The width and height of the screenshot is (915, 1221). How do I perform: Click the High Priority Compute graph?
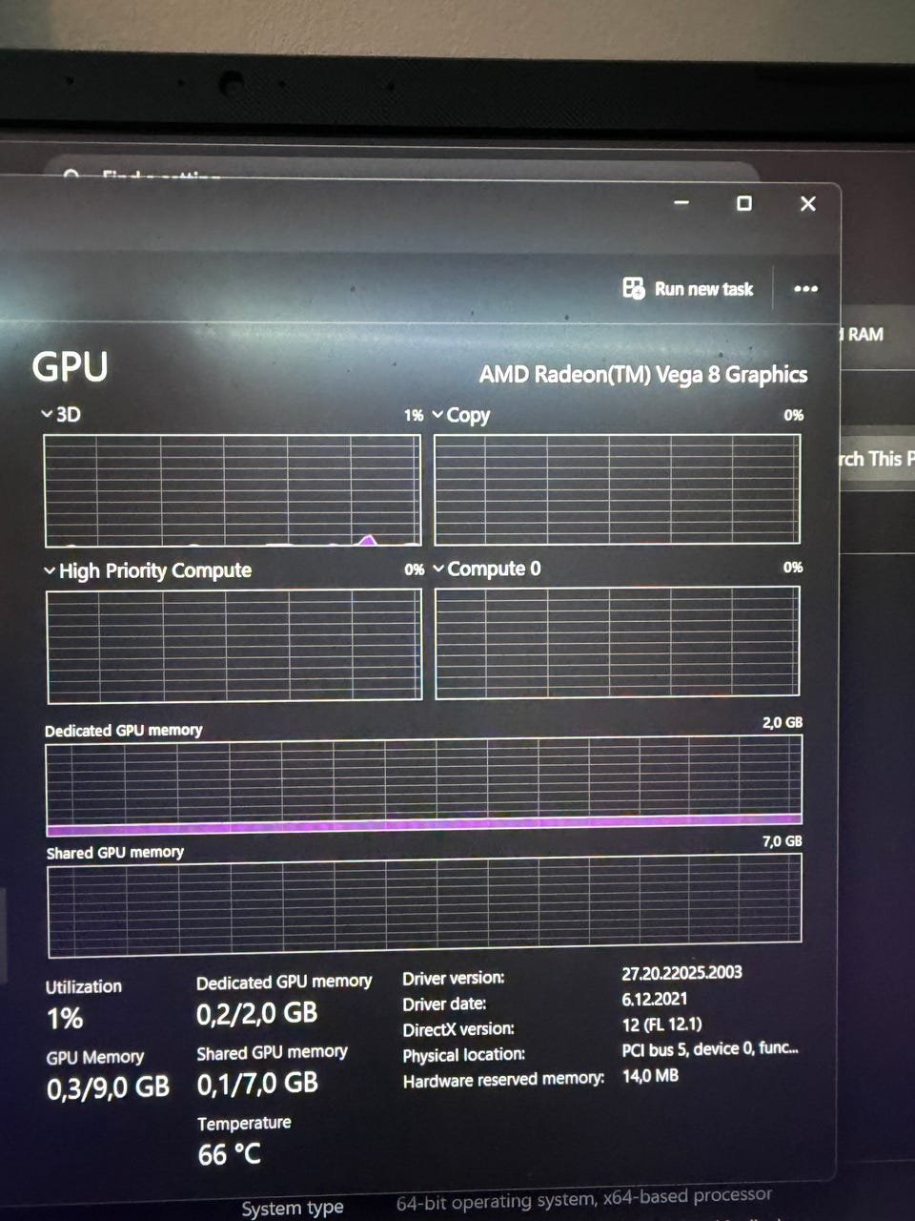[x=234, y=645]
